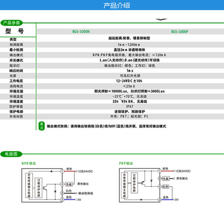Click the green 备注 note badge
The width and height of the screenshot is (224, 224).
[42, 126]
